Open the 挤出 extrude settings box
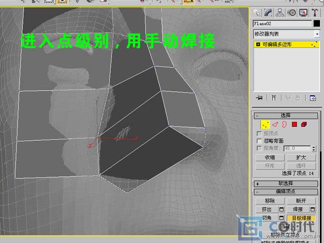 pyautogui.click(x=281, y=209)
